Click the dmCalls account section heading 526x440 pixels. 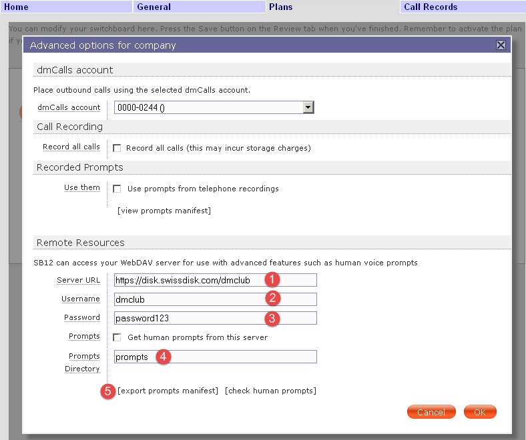click(75, 70)
